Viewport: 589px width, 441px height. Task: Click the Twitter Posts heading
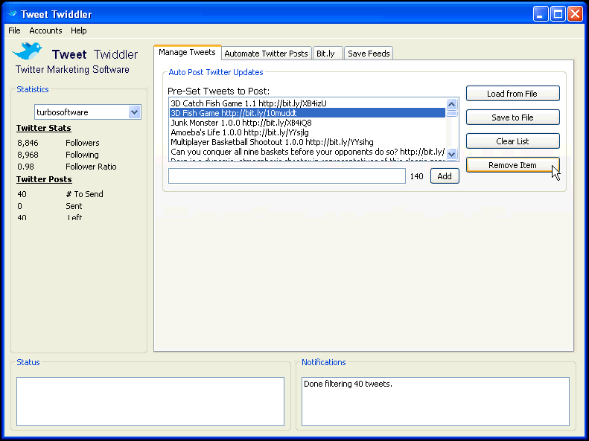click(44, 179)
